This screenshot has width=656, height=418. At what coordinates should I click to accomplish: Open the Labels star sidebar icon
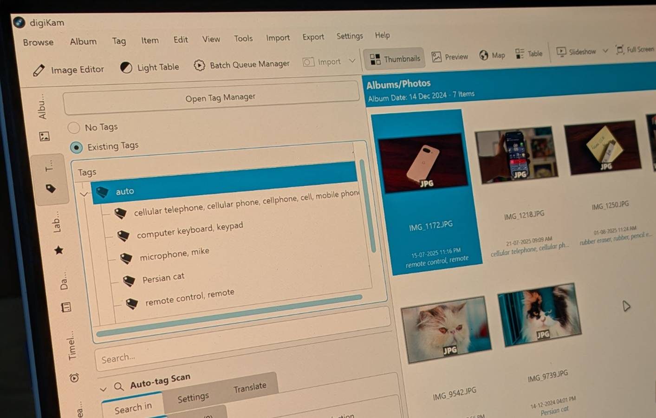click(58, 250)
